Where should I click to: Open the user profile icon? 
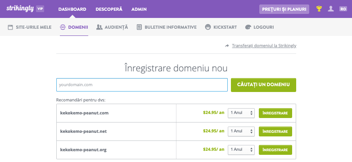[x=331, y=9]
